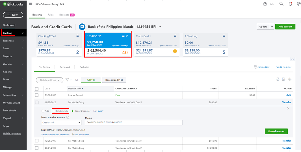Click the filter funnel icon
The height and width of the screenshot is (152, 301).
67,80
